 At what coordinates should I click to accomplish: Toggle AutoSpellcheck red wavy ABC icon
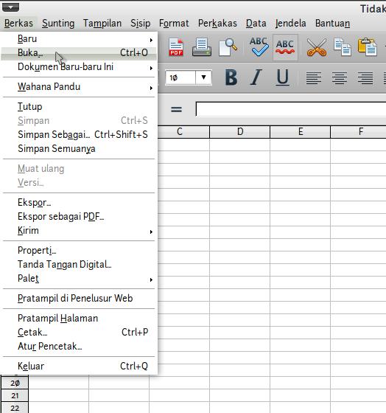pyautogui.click(x=285, y=47)
